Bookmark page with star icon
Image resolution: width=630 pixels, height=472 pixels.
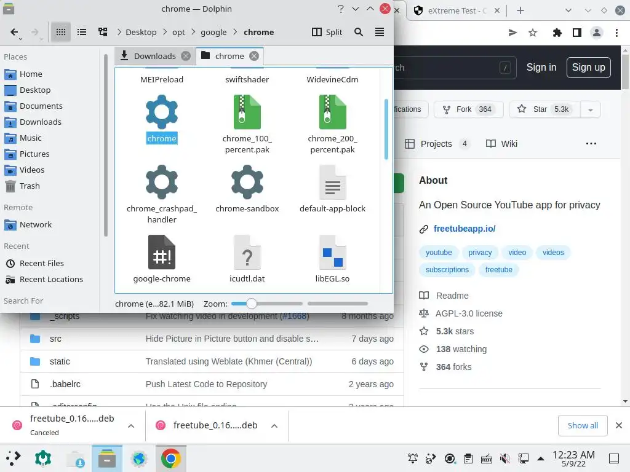(533, 33)
